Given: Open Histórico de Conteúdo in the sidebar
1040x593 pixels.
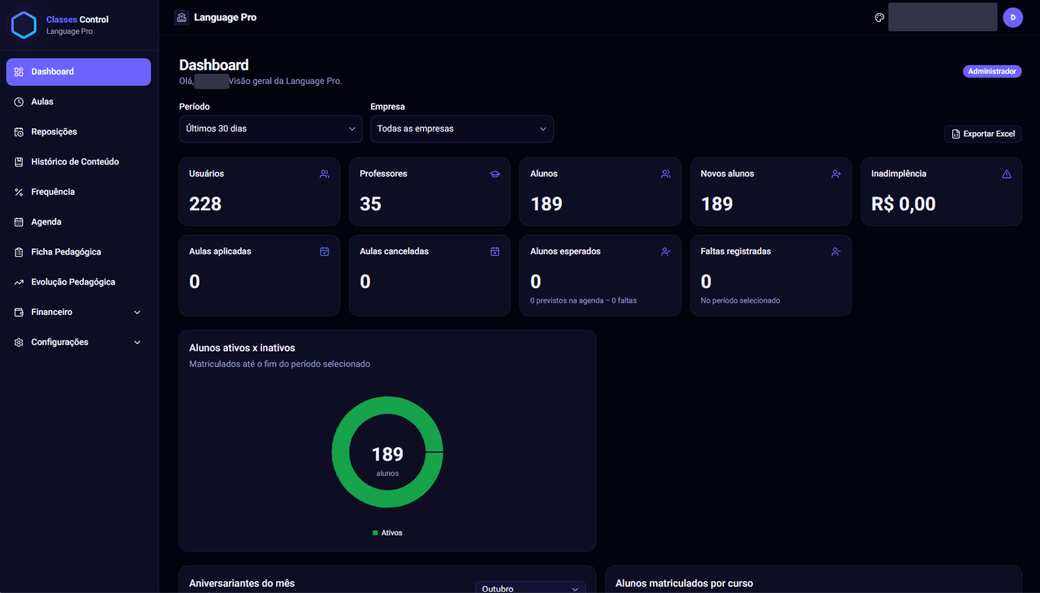Looking at the screenshot, I should point(78,162).
